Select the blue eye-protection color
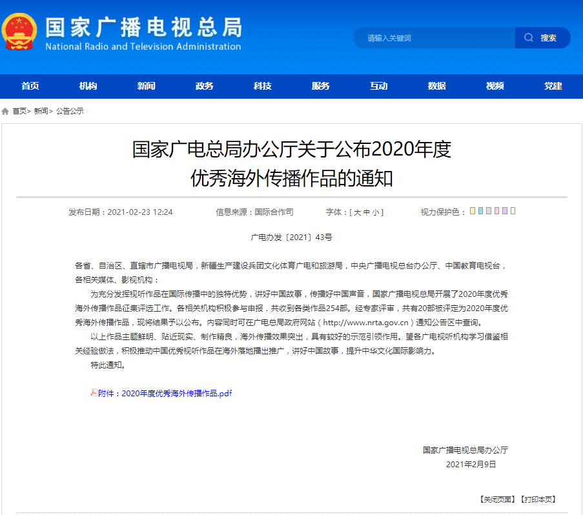 480,211
